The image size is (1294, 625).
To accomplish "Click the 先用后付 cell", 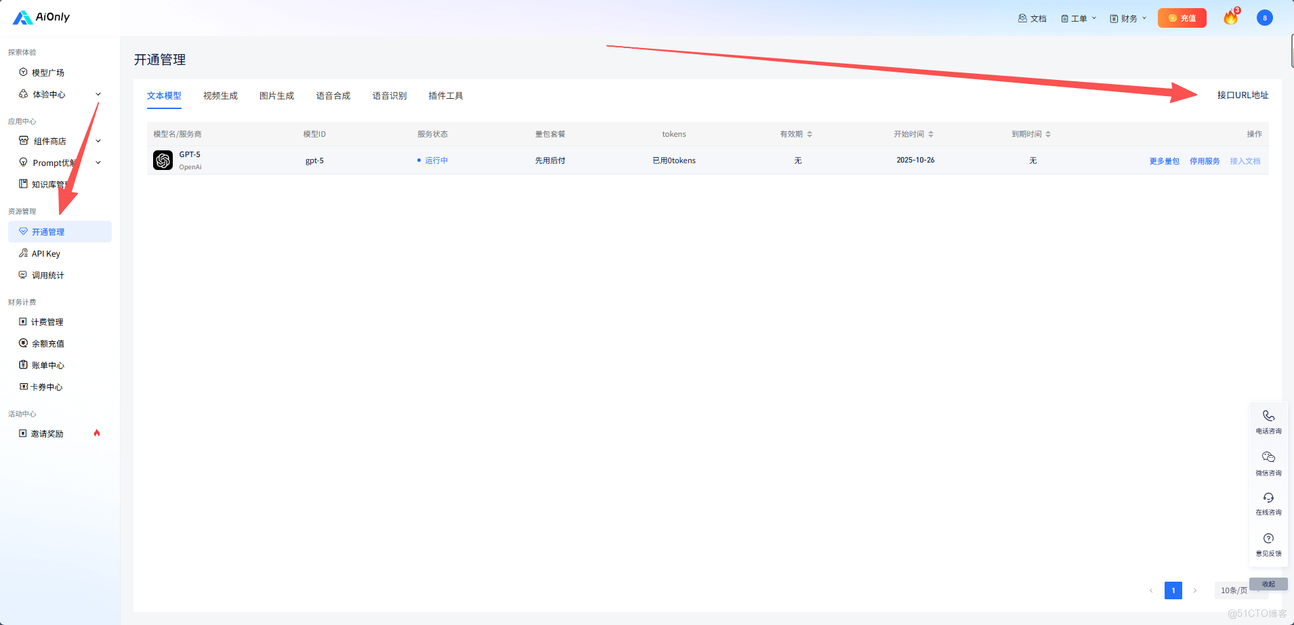I will coord(550,160).
